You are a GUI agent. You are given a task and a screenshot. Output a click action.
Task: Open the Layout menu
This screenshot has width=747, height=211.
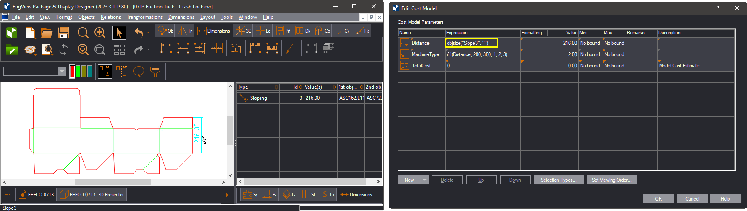tap(207, 17)
